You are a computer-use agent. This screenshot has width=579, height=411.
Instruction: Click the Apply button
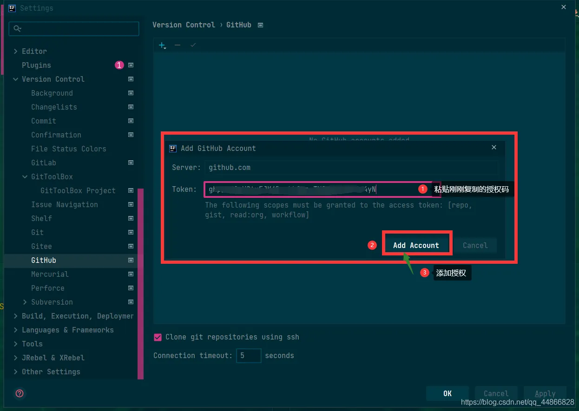tap(545, 393)
